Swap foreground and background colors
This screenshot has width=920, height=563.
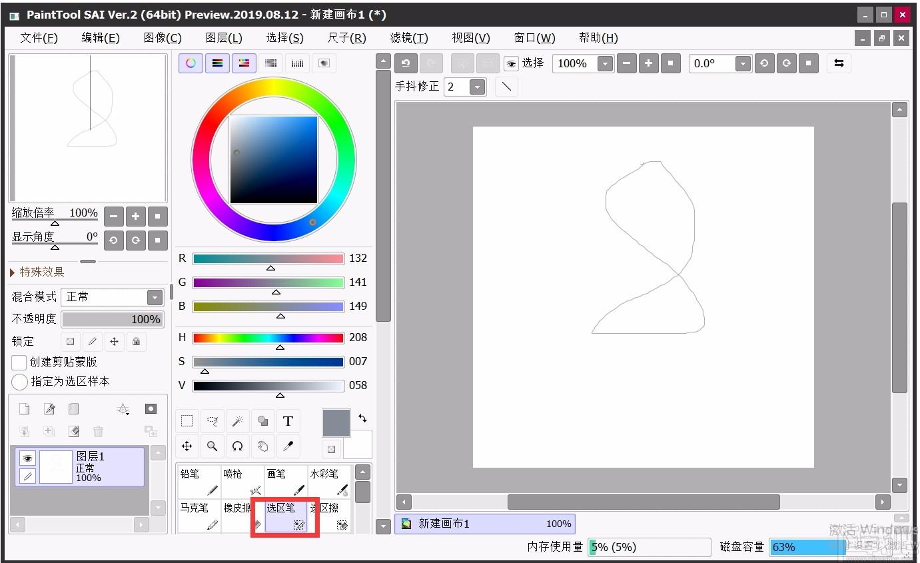tap(362, 418)
